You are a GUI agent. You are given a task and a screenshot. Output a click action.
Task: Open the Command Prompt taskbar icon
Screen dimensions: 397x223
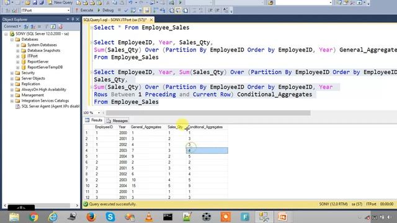[168, 217]
